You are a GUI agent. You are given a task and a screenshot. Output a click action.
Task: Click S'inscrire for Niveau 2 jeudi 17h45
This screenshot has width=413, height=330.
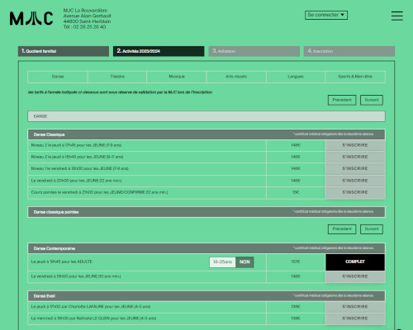[355, 145]
